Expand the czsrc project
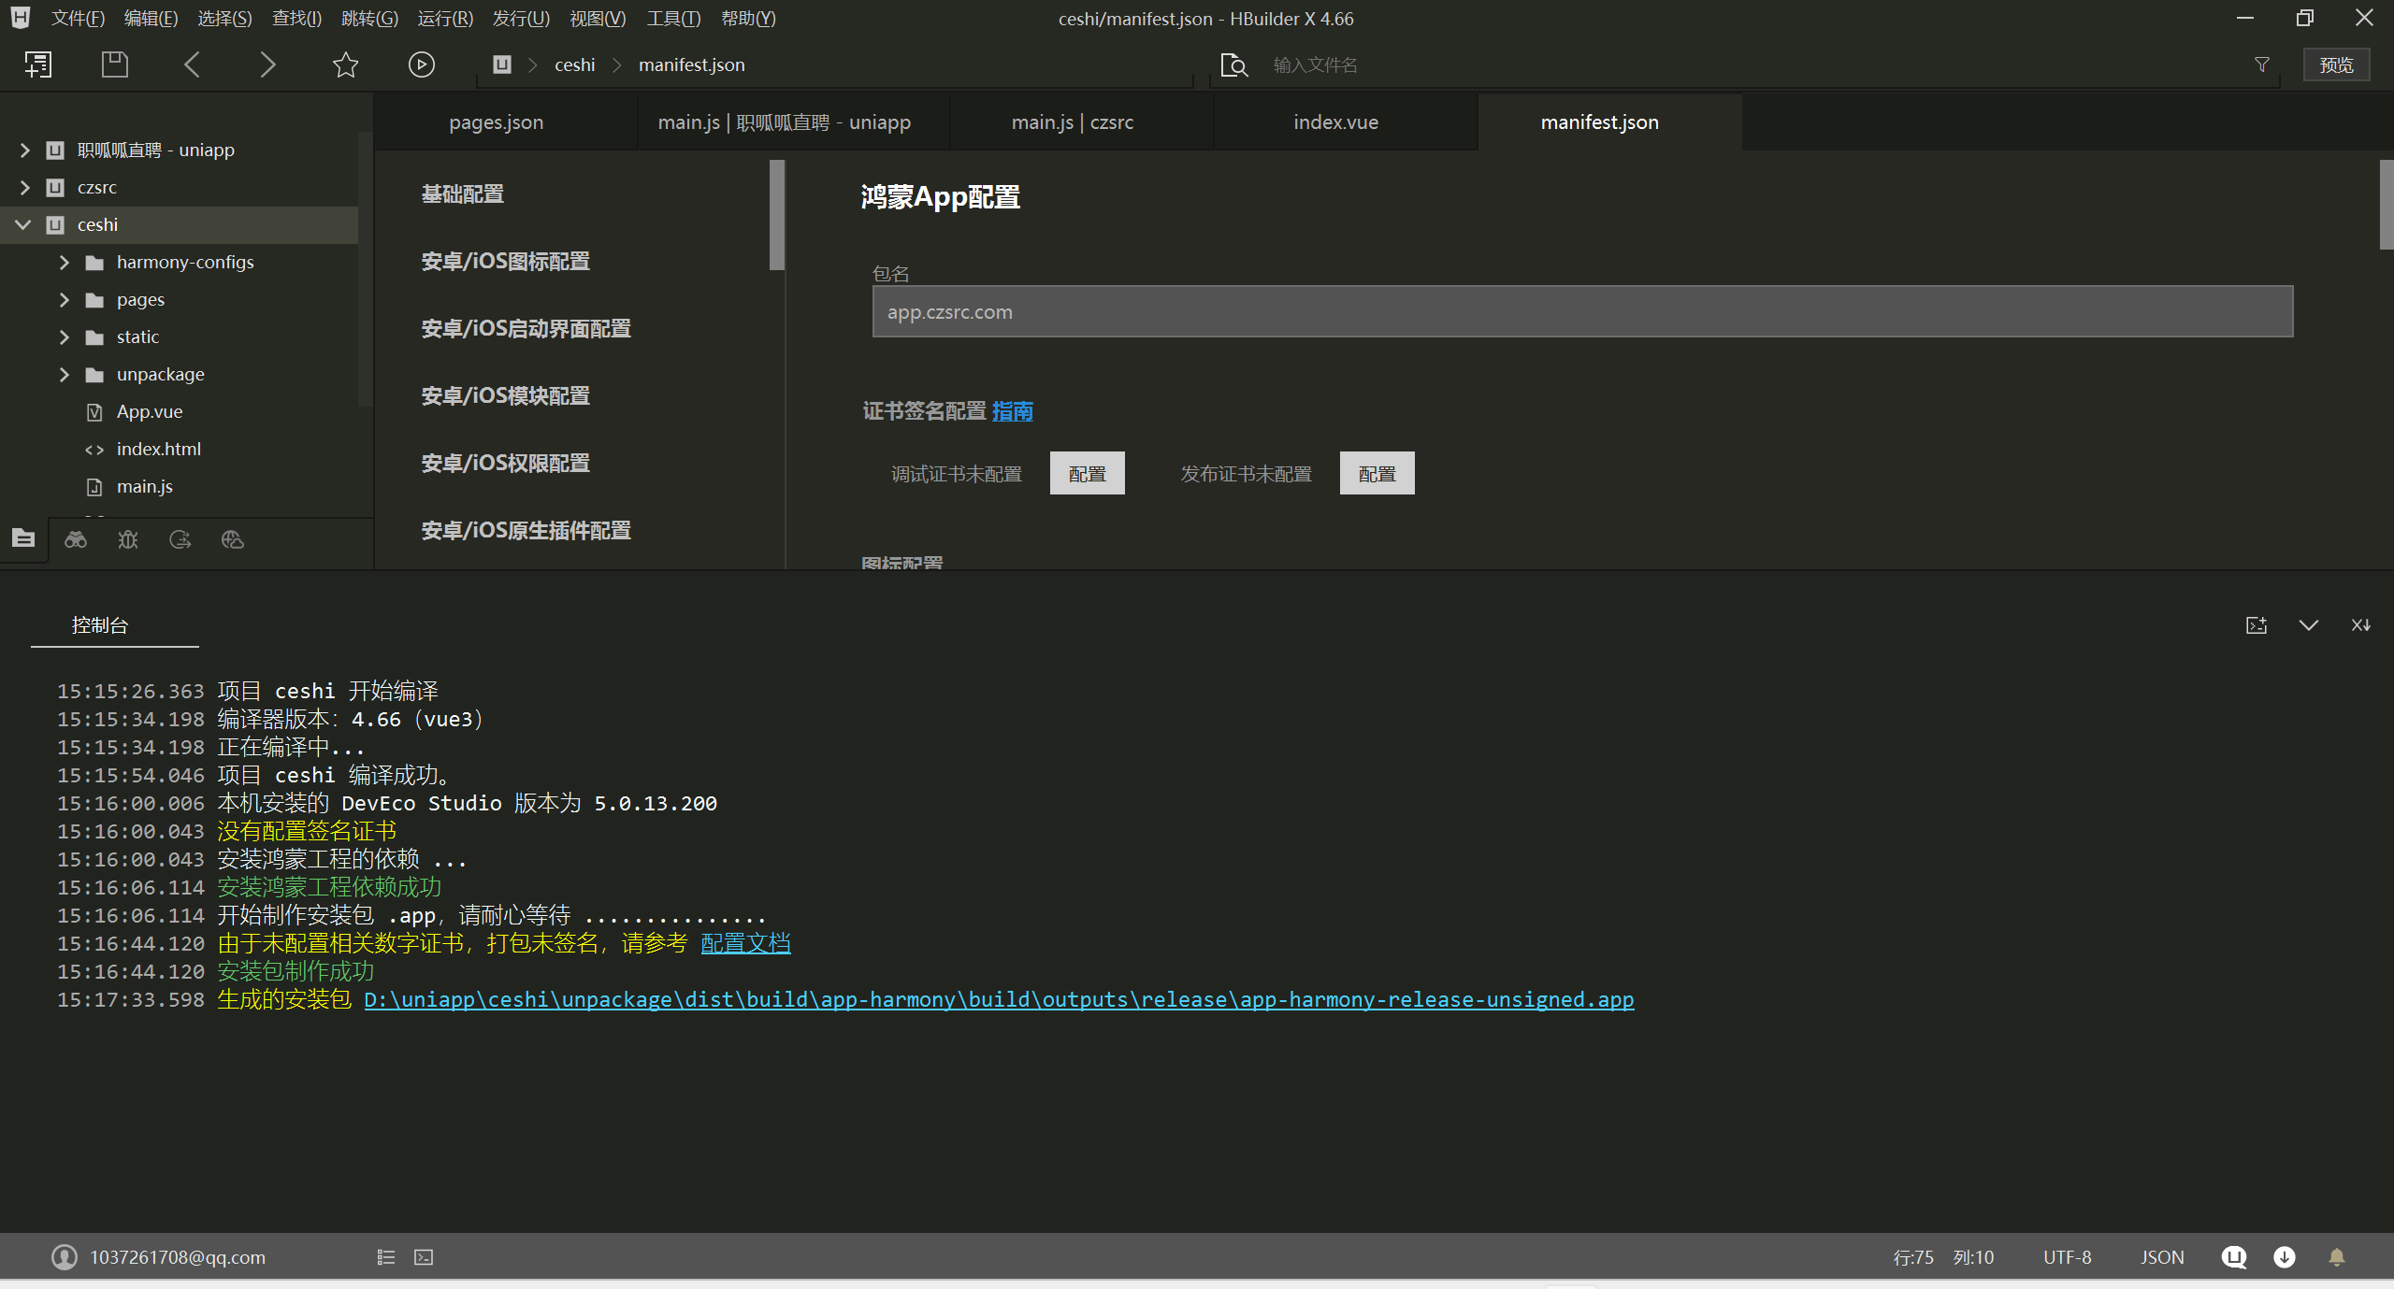The height and width of the screenshot is (1289, 2394). click(24, 188)
